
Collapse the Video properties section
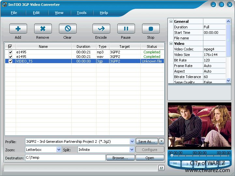[x=171, y=44]
